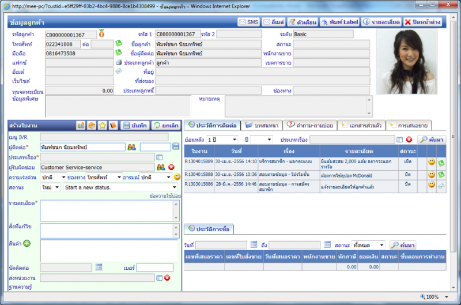This screenshot has height=305, width=461.
Task: Click the yellow star icon in สร้างใบงาน toolbar
Action: (103, 126)
